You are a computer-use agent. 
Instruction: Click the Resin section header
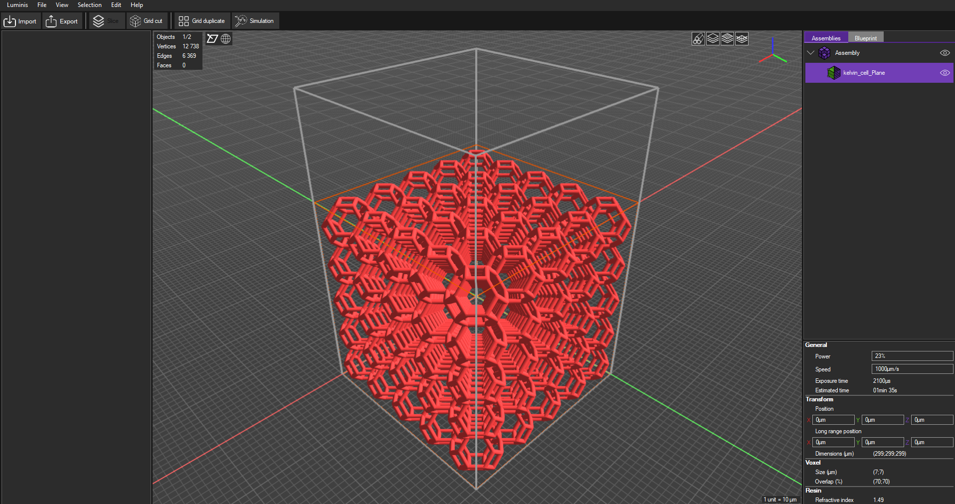(x=813, y=491)
